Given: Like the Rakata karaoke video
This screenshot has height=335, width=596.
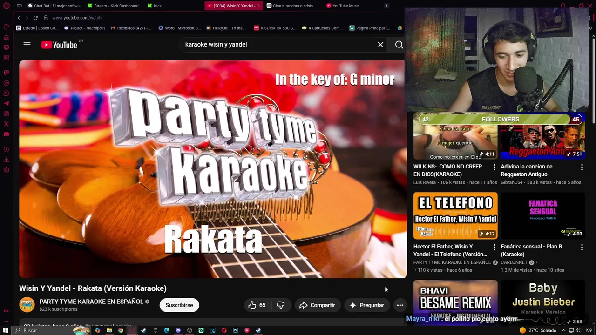Looking at the screenshot, I should pos(257,305).
